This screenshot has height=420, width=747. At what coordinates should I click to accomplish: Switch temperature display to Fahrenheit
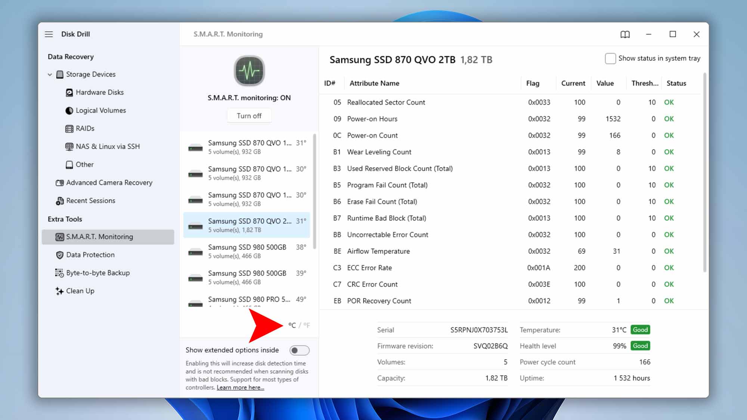(307, 325)
